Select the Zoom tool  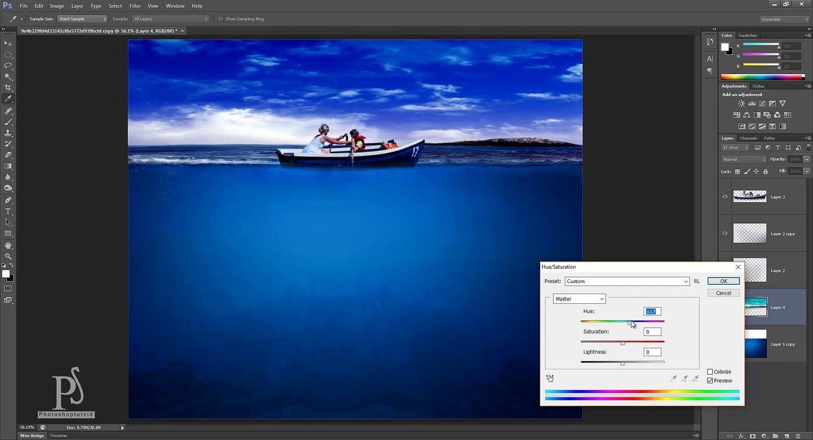8,257
